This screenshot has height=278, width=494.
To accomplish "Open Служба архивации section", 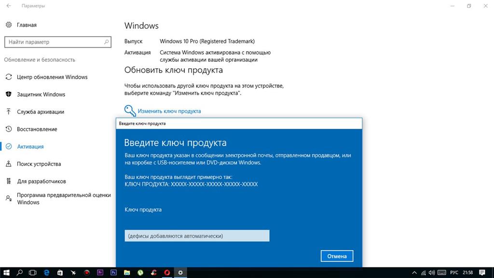I will [x=41, y=111].
